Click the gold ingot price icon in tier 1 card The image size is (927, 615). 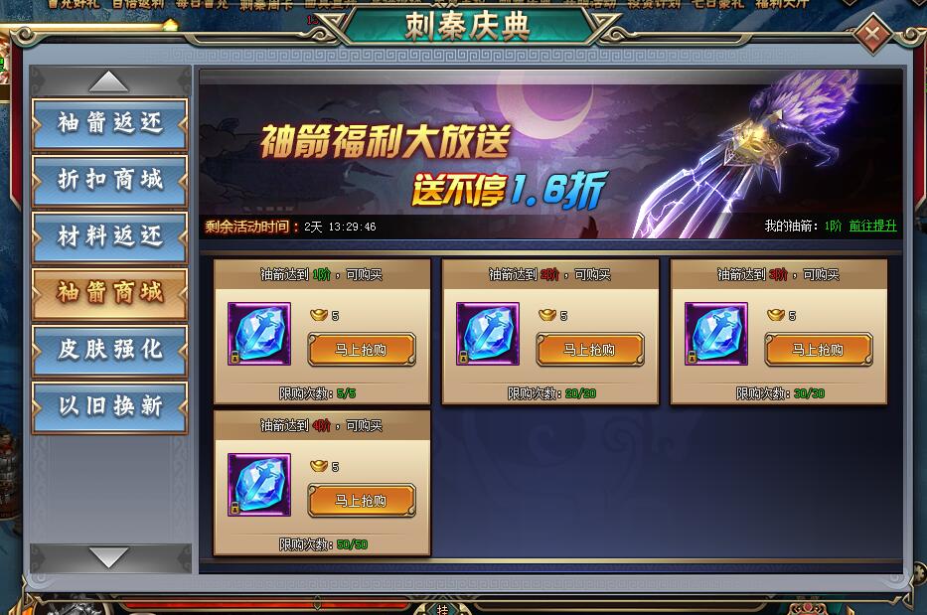click(319, 315)
